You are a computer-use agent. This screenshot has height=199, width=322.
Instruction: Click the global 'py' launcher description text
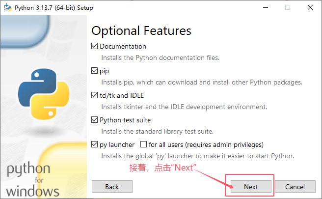197,156
